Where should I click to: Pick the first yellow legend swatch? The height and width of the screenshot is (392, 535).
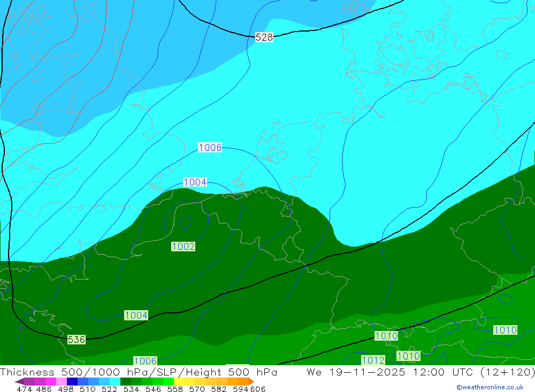click(179, 382)
